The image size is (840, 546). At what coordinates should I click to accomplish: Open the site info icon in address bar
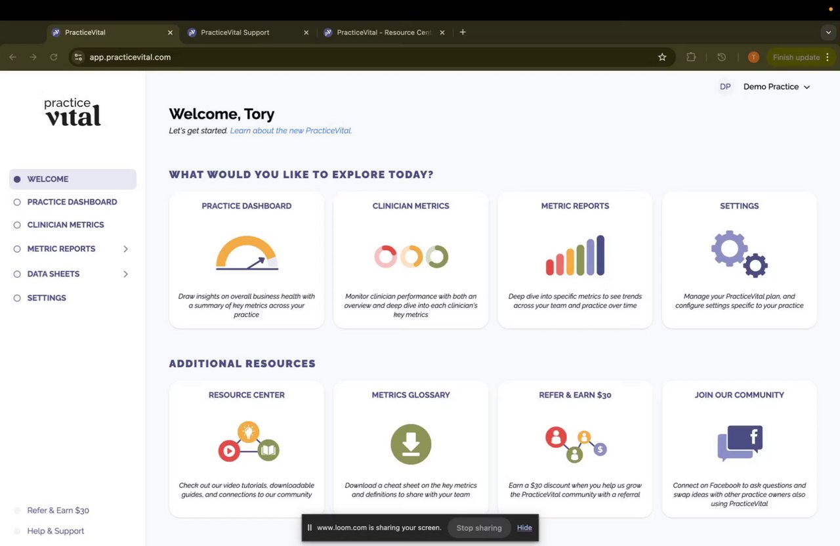click(78, 57)
